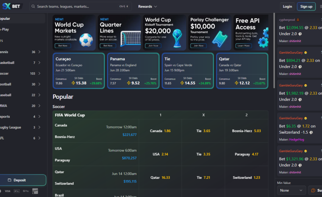Screen dimensions: 322x197
Task: Open the Min Value None dropdown
Action: pyautogui.click(x=291, y=191)
